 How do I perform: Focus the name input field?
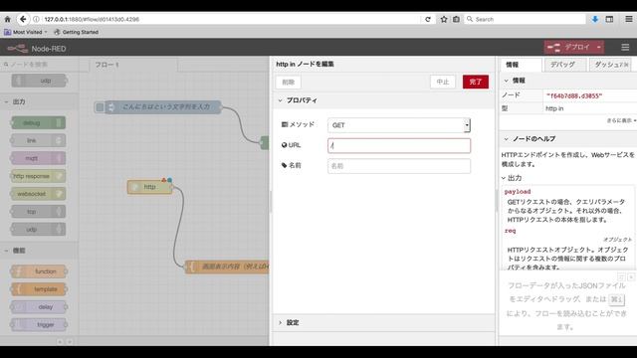tap(399, 166)
